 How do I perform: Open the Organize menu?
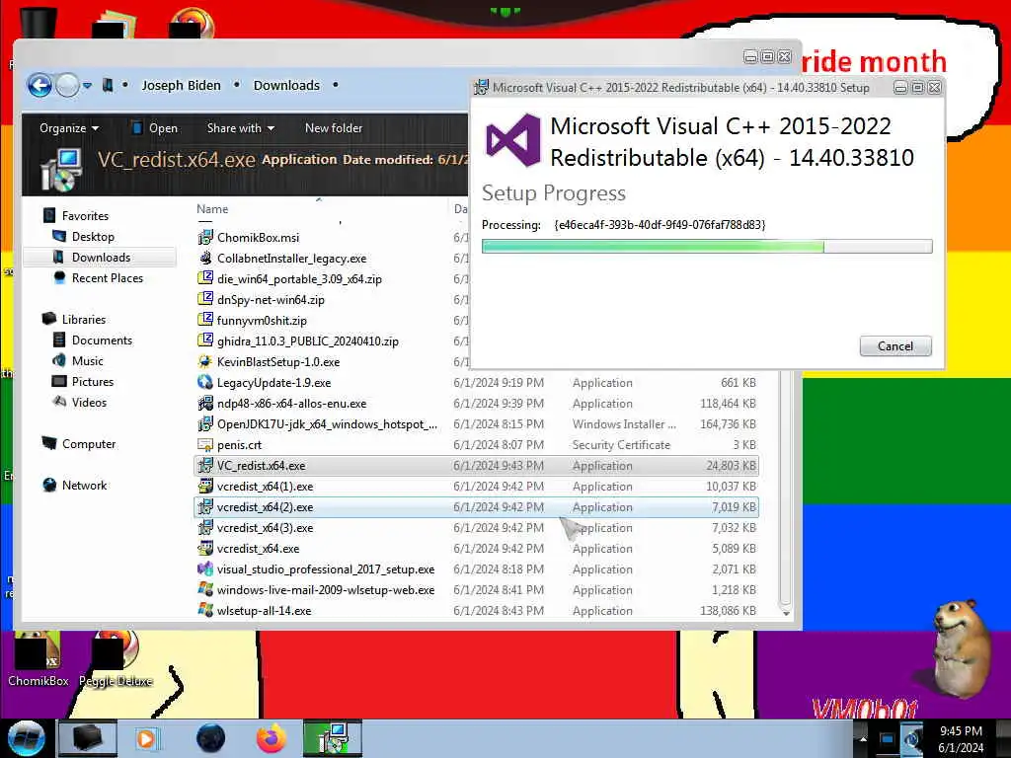(69, 128)
